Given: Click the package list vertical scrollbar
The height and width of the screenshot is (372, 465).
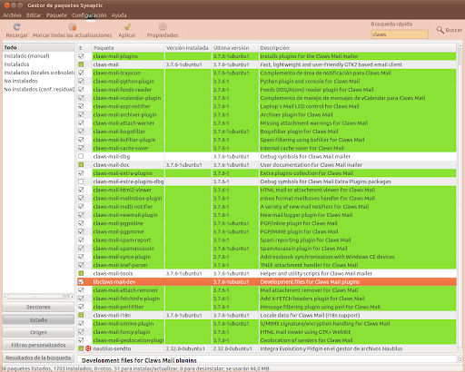Looking at the screenshot, I should (x=460, y=198).
